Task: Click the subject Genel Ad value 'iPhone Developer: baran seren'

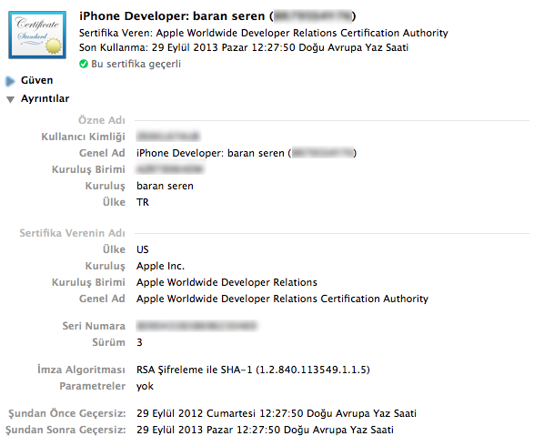Action: point(247,153)
